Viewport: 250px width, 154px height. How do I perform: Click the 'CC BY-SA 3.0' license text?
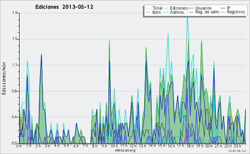coord(237,151)
